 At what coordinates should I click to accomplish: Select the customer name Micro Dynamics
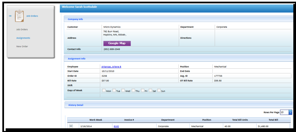click(112, 27)
